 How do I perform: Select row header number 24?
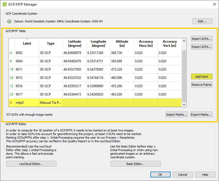tap(12, 78)
